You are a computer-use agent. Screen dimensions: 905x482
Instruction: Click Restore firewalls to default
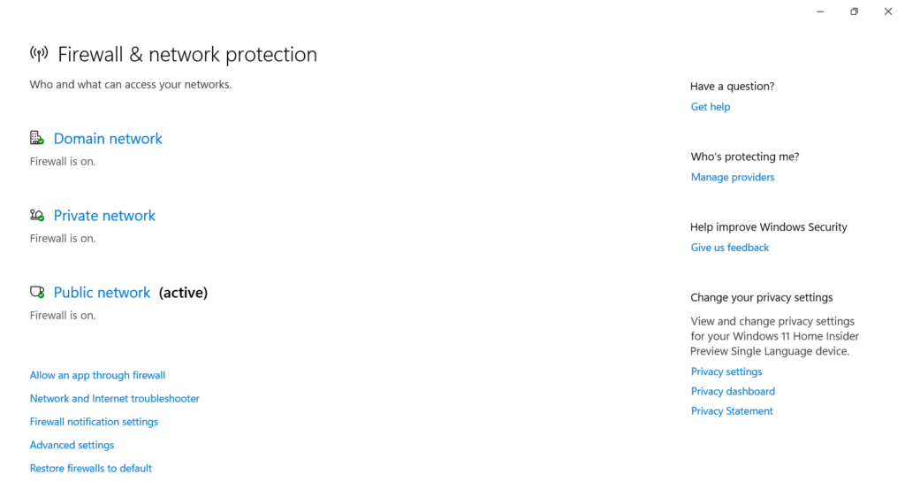91,468
